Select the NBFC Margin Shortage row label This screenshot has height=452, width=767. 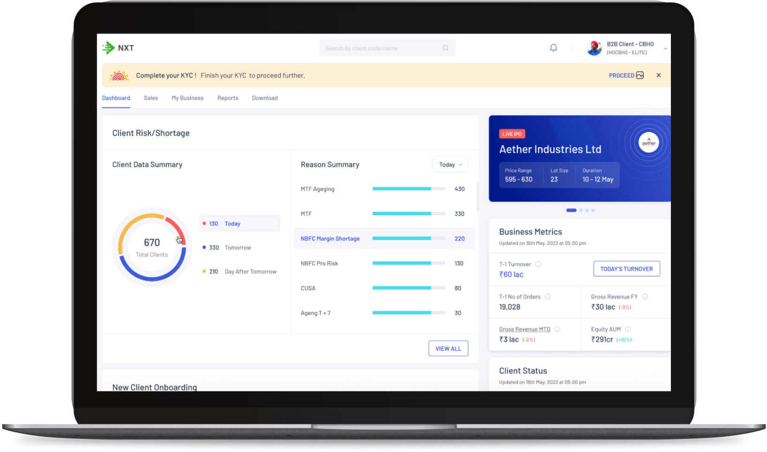tap(330, 239)
